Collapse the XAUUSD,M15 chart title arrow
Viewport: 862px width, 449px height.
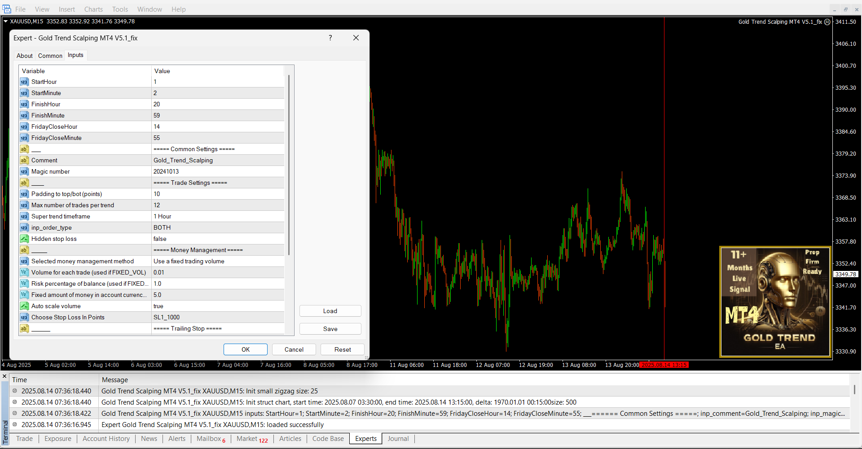(5, 22)
